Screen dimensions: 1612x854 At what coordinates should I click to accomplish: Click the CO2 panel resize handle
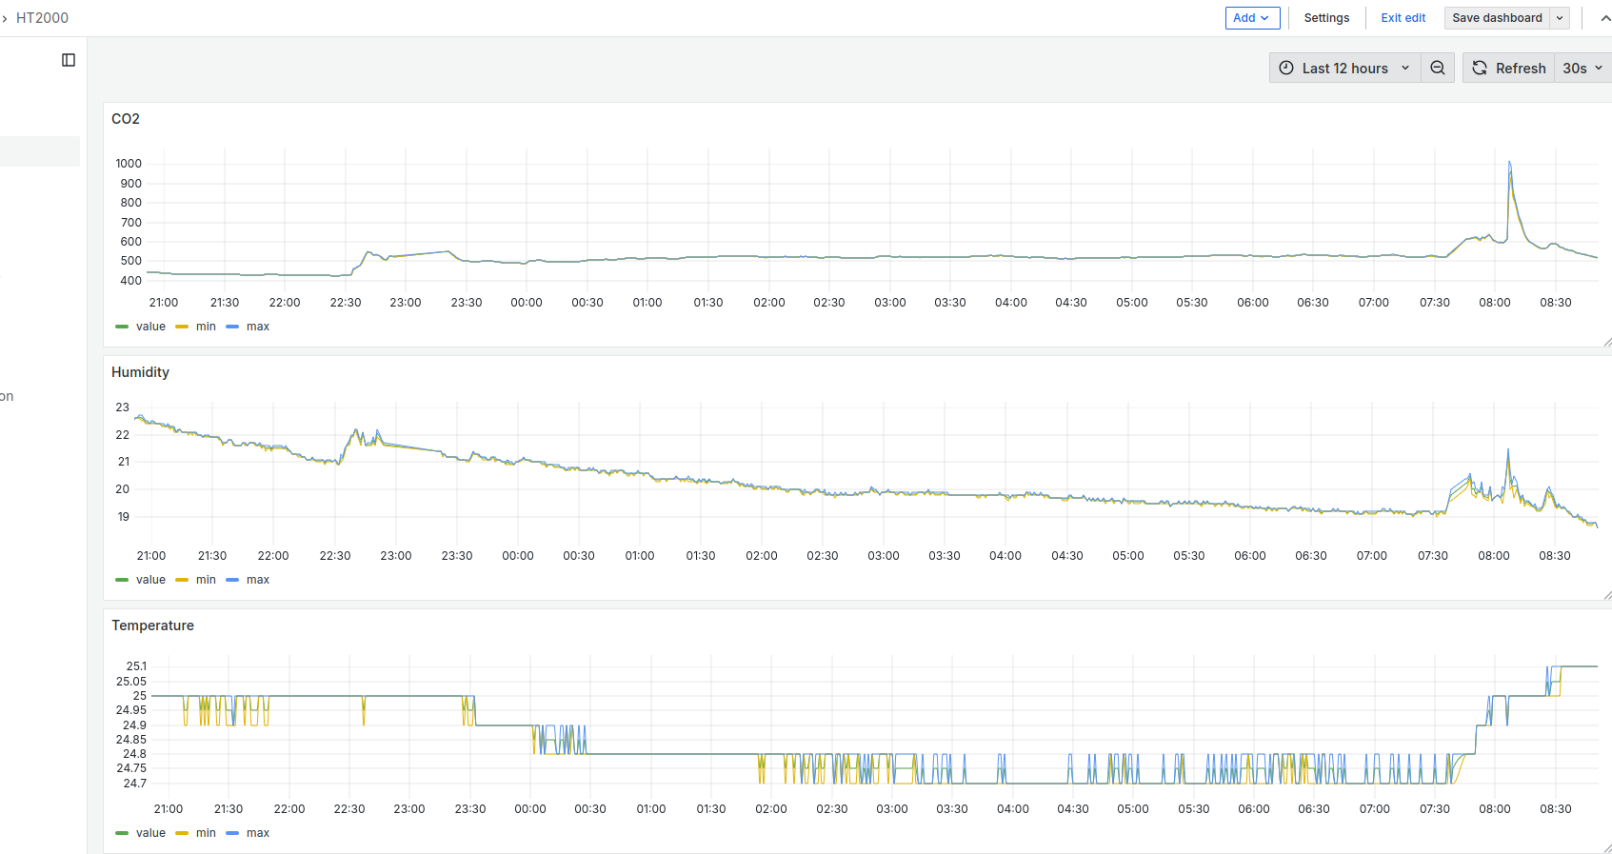pyautogui.click(x=1607, y=342)
